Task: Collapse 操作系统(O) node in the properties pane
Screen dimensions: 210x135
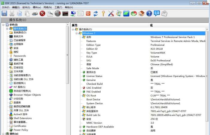Action: [73, 29]
